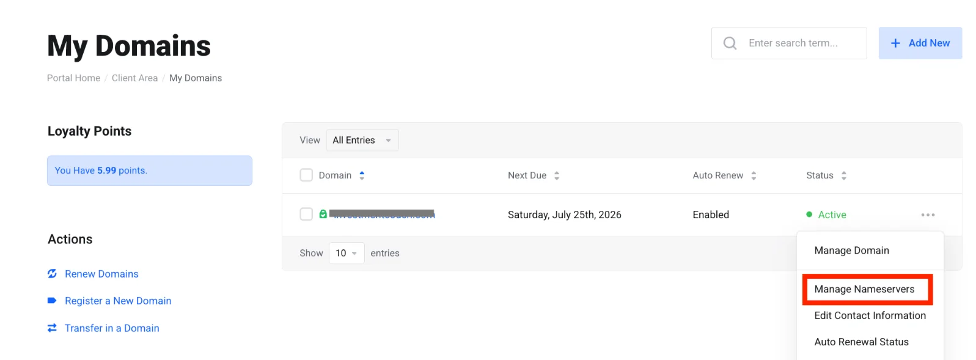Click the green lock icon beside domain
Screen dimensions: 976x360
(x=323, y=214)
